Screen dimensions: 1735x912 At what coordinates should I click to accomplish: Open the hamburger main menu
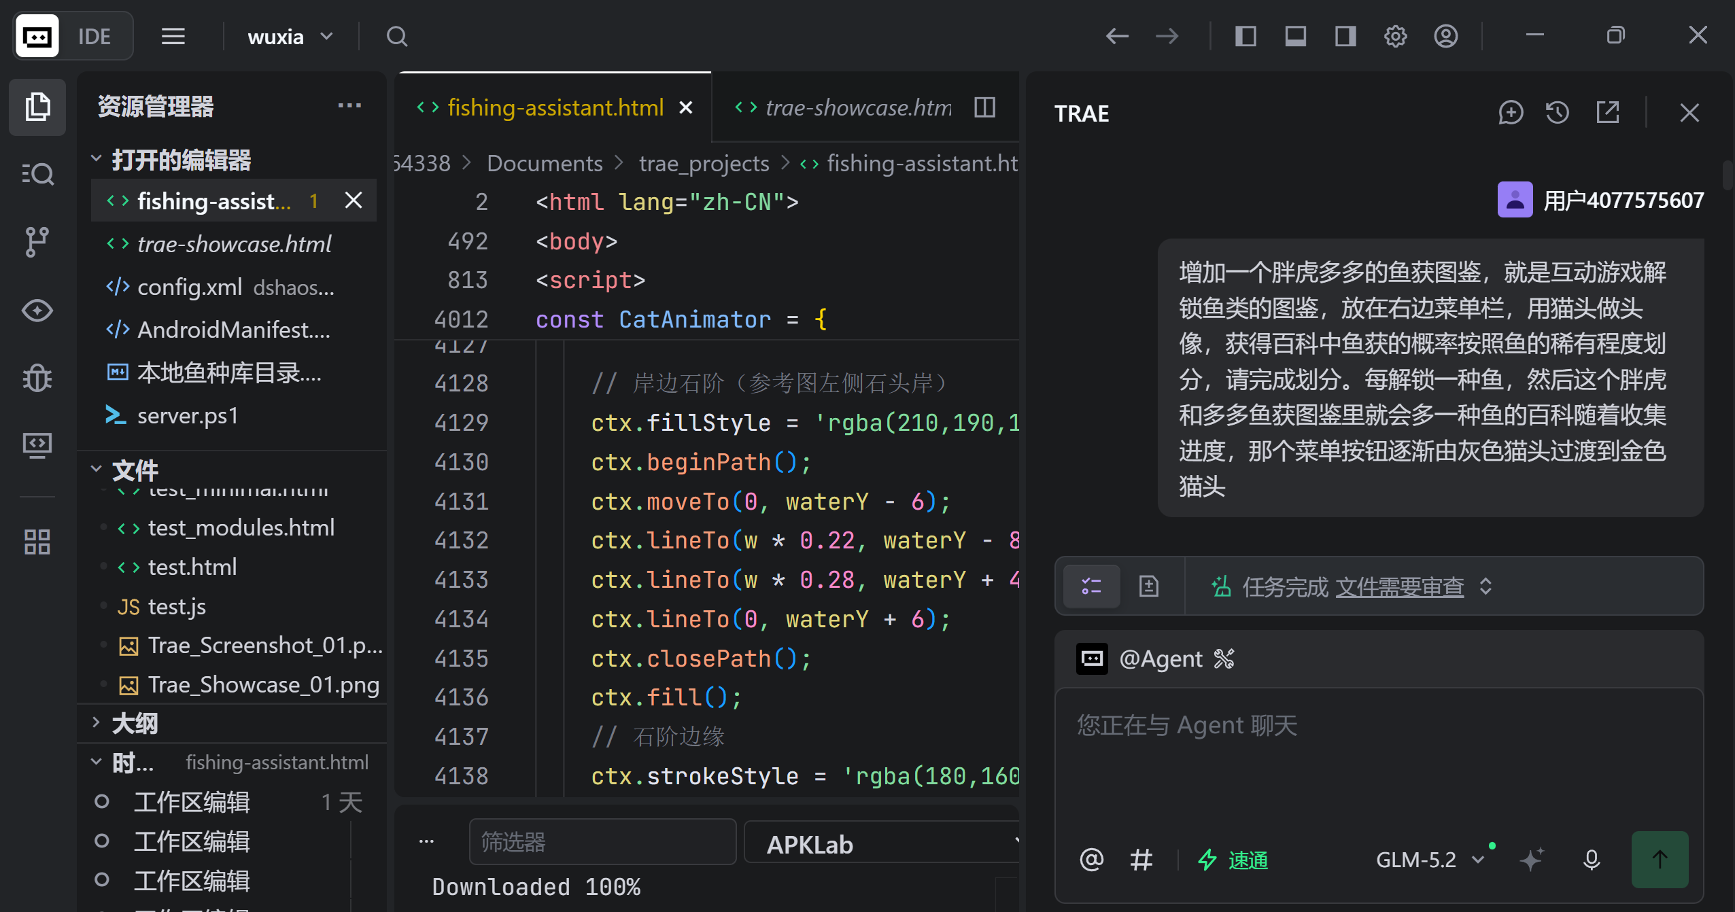(173, 36)
